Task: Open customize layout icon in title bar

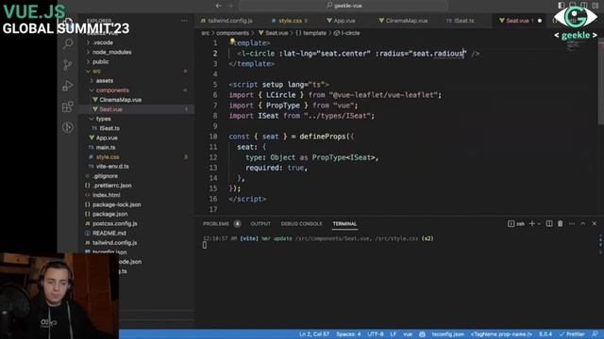Action: [x=596, y=6]
